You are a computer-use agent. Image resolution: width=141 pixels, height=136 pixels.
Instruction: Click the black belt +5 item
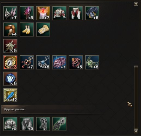click(x=92, y=13)
